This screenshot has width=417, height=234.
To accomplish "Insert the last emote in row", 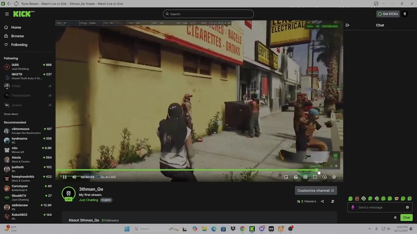I will click(x=410, y=199).
